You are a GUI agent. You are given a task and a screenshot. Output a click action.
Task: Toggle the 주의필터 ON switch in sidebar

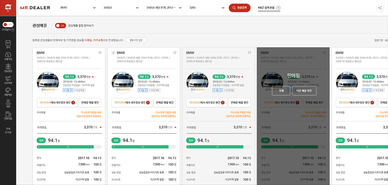8,24
